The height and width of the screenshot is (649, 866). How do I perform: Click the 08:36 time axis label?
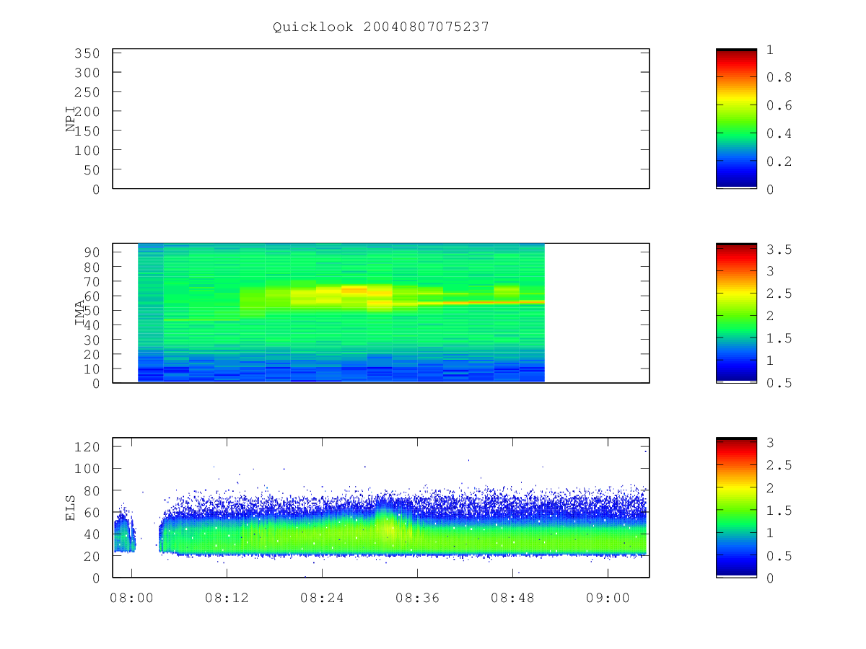pyautogui.click(x=417, y=599)
